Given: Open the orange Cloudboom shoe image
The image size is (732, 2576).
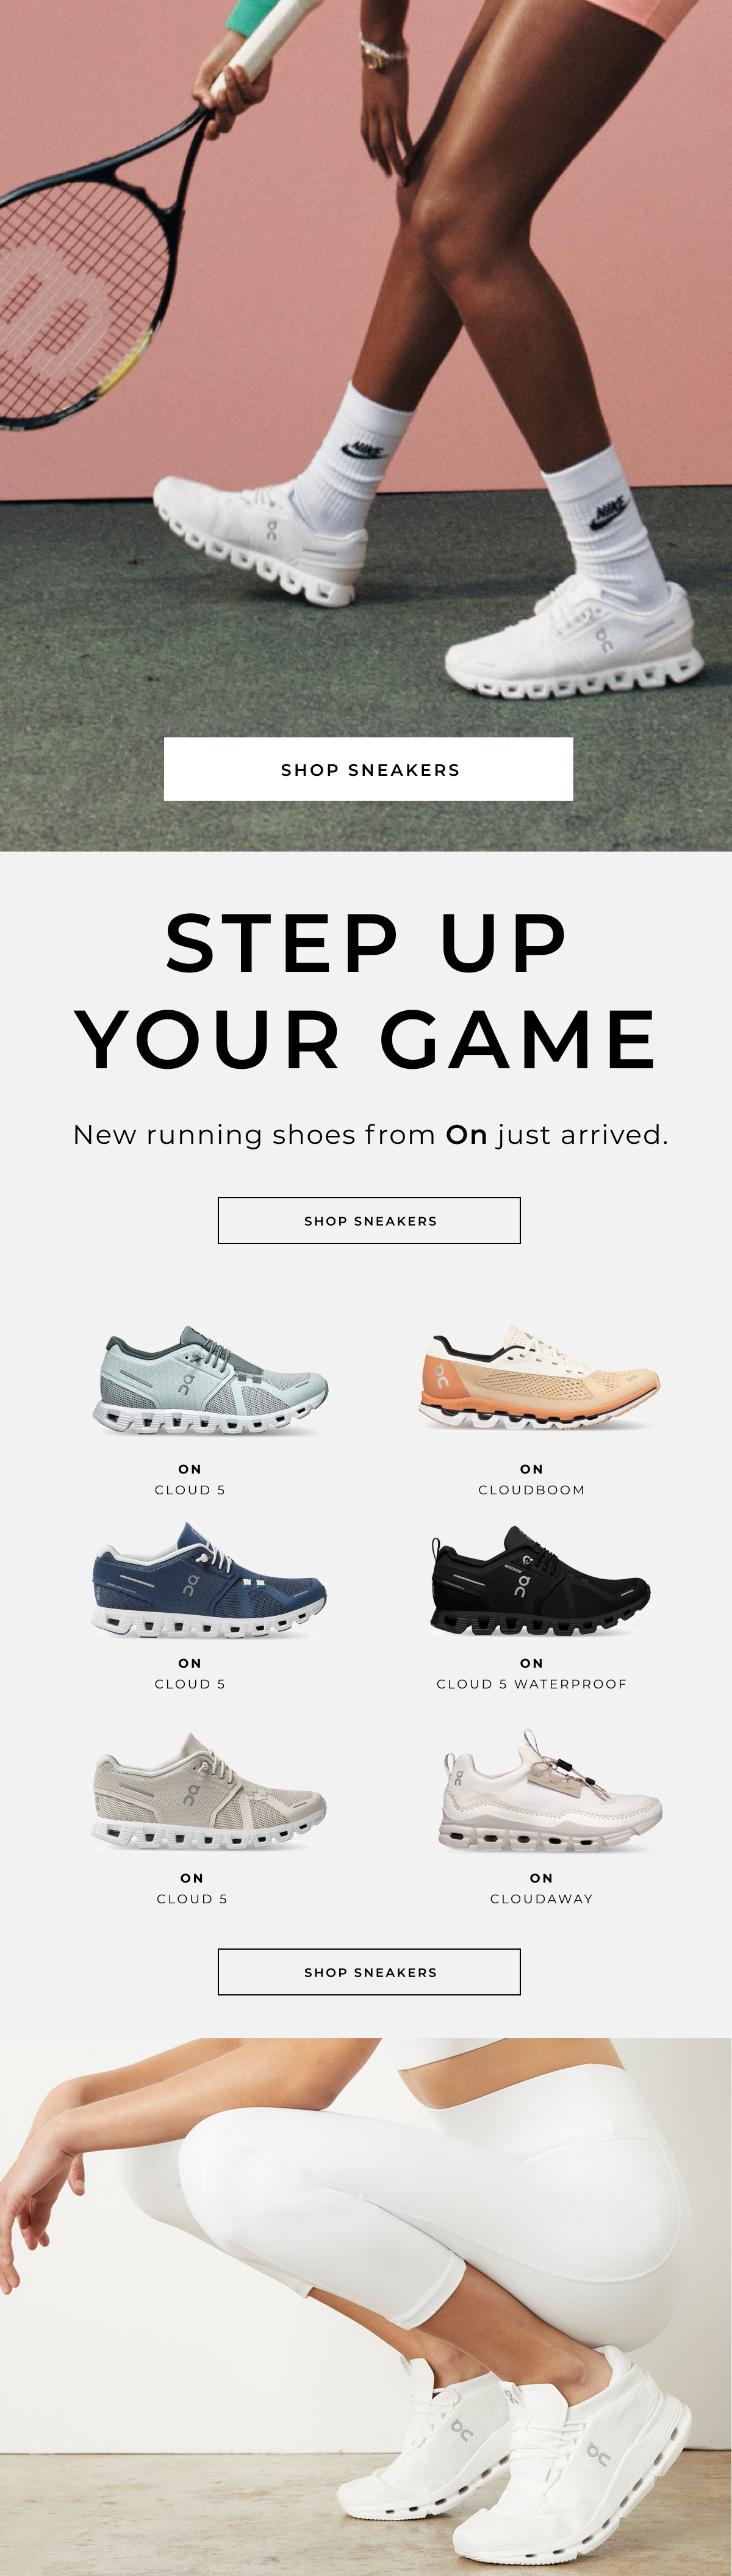Looking at the screenshot, I should 538,1378.
